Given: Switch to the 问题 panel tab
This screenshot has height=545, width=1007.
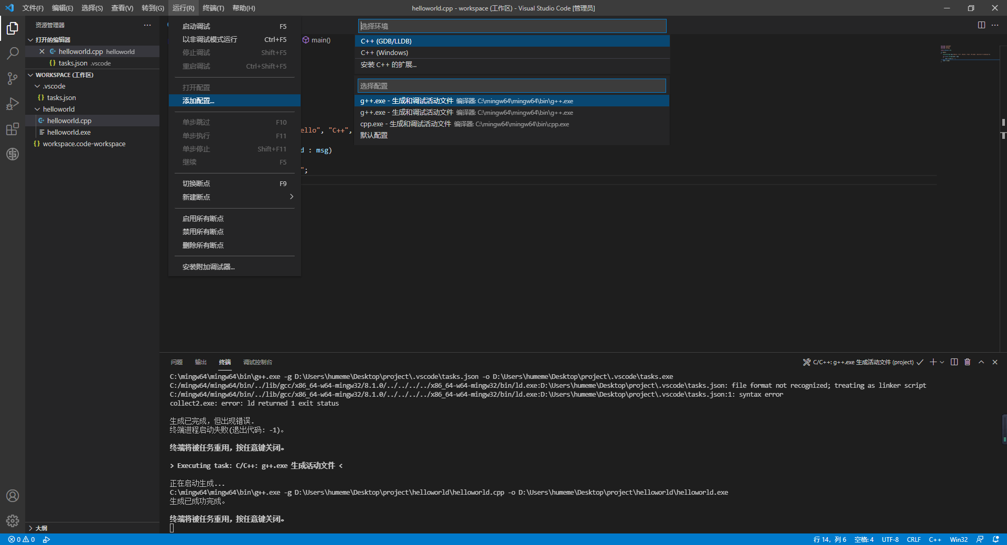Looking at the screenshot, I should pos(177,362).
